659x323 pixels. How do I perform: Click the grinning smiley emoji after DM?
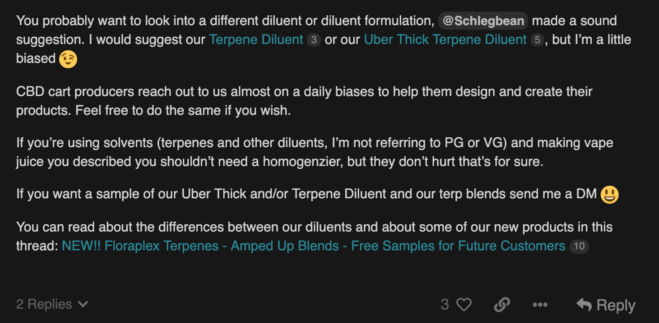point(609,194)
